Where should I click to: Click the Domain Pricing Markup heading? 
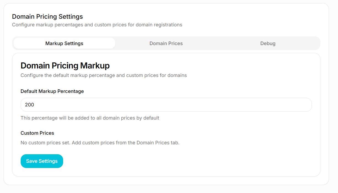tap(65, 66)
